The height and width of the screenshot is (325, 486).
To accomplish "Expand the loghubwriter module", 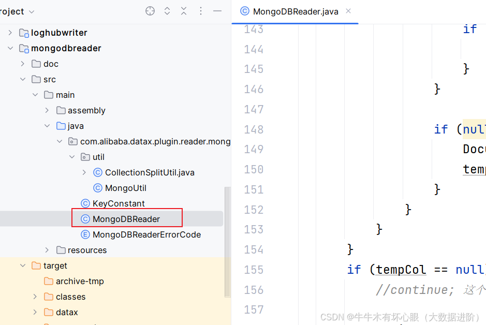I will tap(10, 33).
